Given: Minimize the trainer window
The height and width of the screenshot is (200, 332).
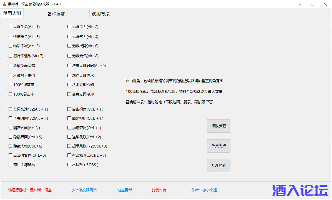Looking at the screenshot, I should click(300, 4).
